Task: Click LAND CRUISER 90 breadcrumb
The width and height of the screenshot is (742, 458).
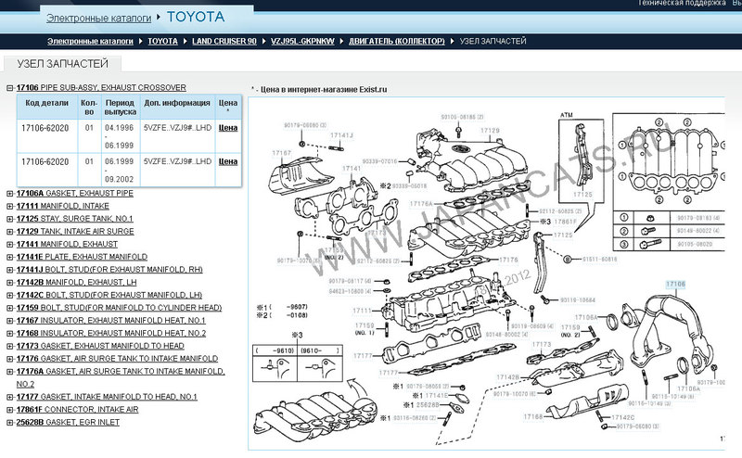Action: click(224, 41)
